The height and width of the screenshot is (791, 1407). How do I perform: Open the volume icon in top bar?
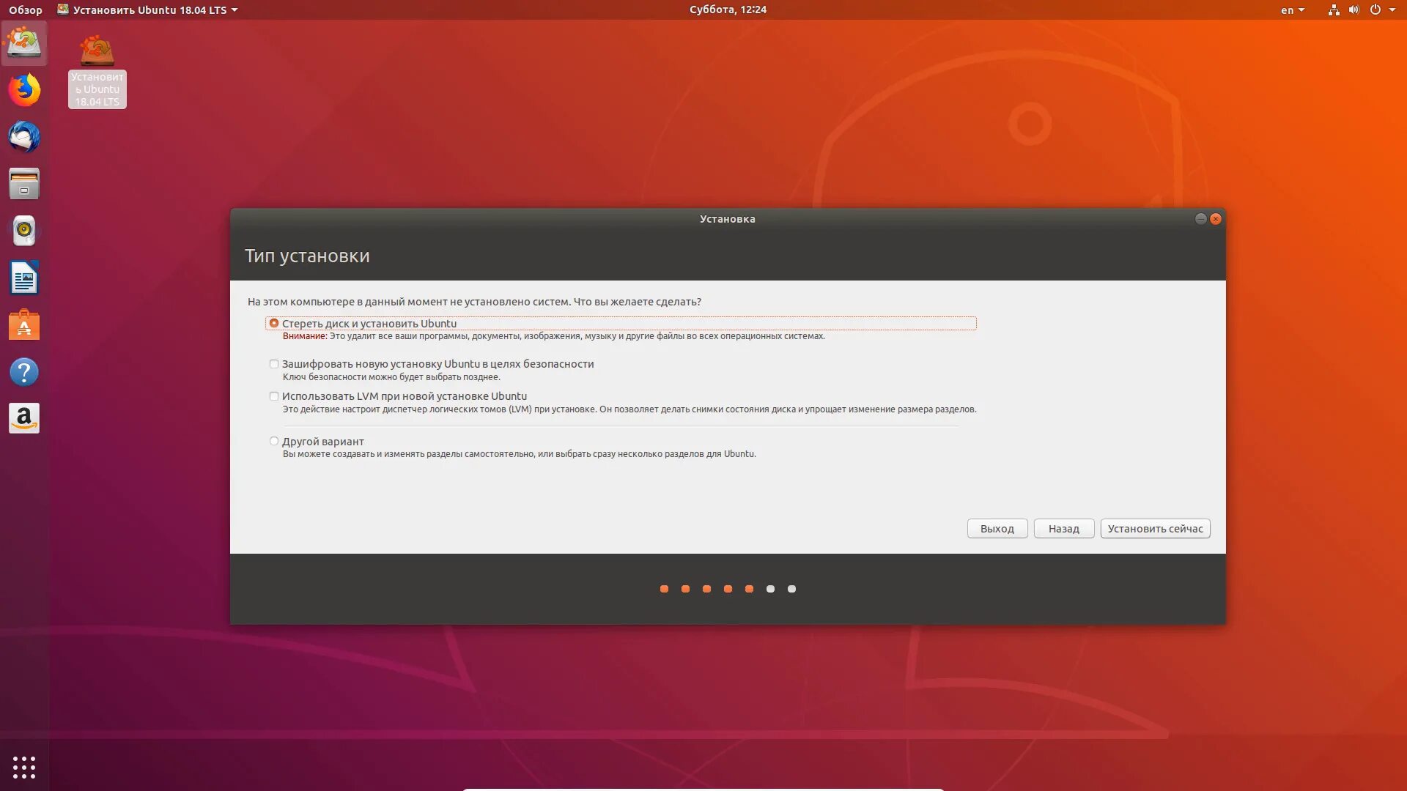[1354, 10]
